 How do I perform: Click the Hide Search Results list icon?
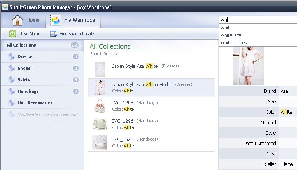tap(54, 34)
